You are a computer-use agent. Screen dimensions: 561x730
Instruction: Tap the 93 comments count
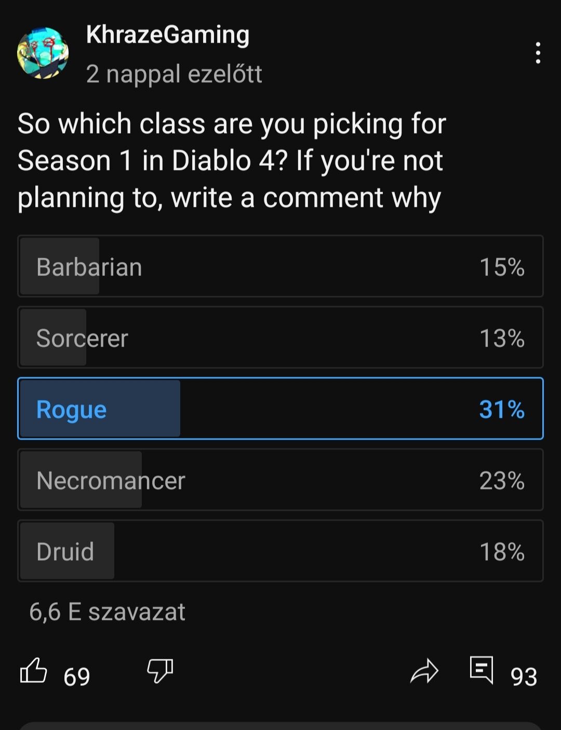tap(524, 676)
